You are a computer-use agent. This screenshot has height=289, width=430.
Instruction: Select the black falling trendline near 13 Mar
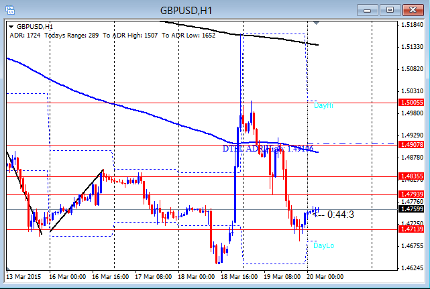[x=24, y=193]
